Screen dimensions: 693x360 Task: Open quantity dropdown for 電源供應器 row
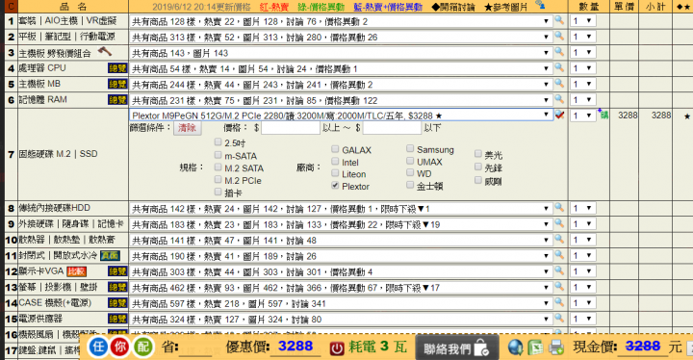[x=582, y=319]
